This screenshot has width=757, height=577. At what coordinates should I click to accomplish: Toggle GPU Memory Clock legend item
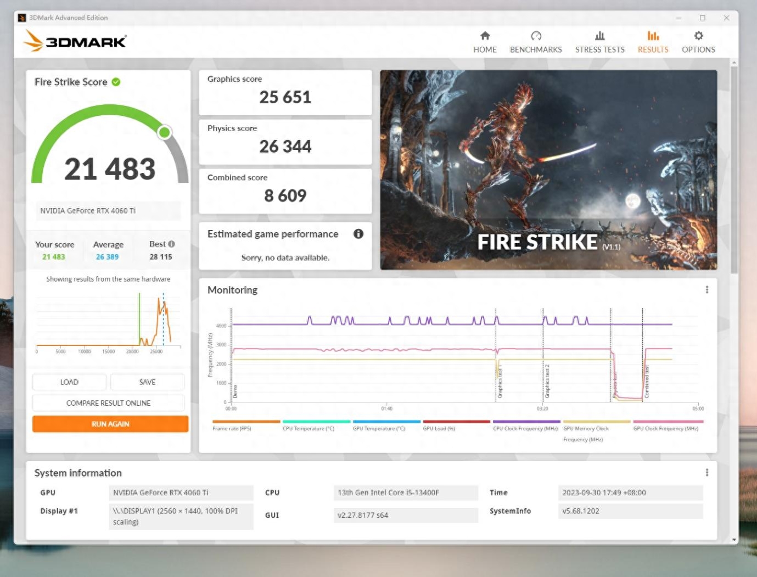click(597, 431)
